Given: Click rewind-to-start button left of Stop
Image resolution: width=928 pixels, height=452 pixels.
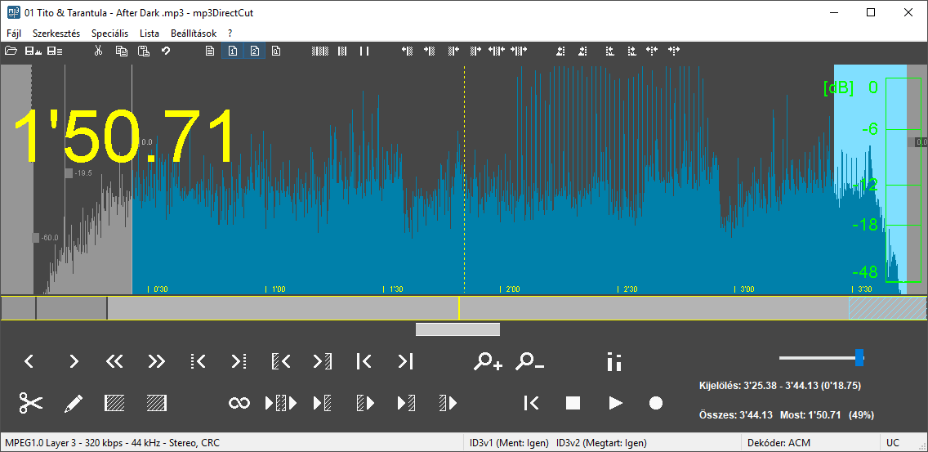Looking at the screenshot, I should tap(532, 404).
